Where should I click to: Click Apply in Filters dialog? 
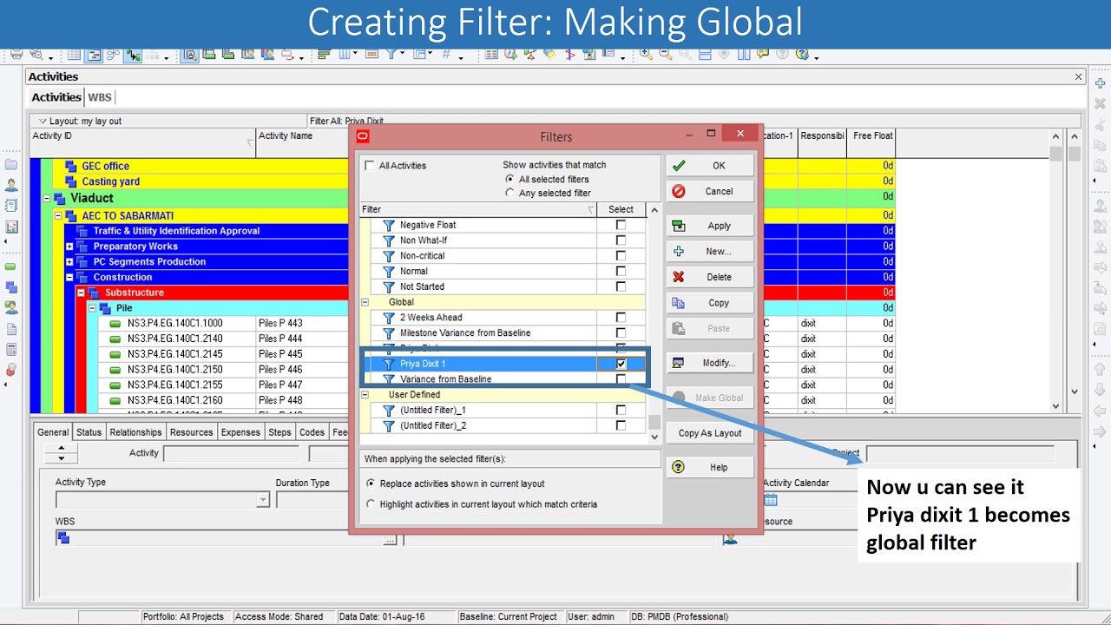point(710,226)
